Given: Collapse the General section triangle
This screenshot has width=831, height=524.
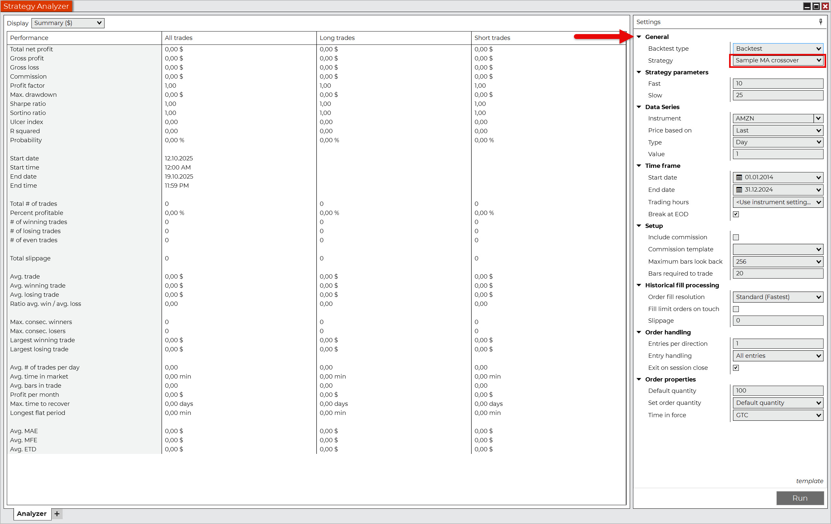Looking at the screenshot, I should [639, 37].
